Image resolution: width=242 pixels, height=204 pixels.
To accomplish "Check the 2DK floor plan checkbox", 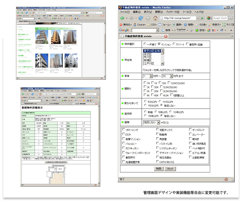I will [x=152, y=87].
